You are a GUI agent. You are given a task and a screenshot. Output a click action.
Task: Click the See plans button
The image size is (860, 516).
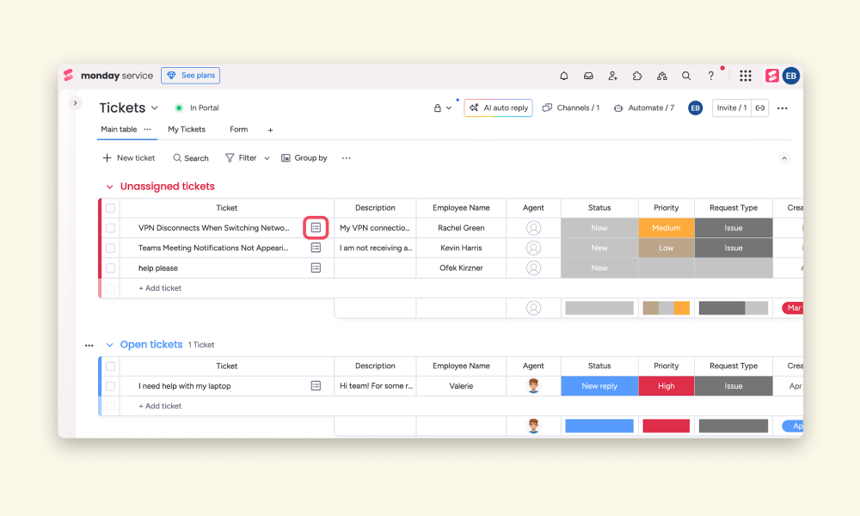(x=190, y=76)
